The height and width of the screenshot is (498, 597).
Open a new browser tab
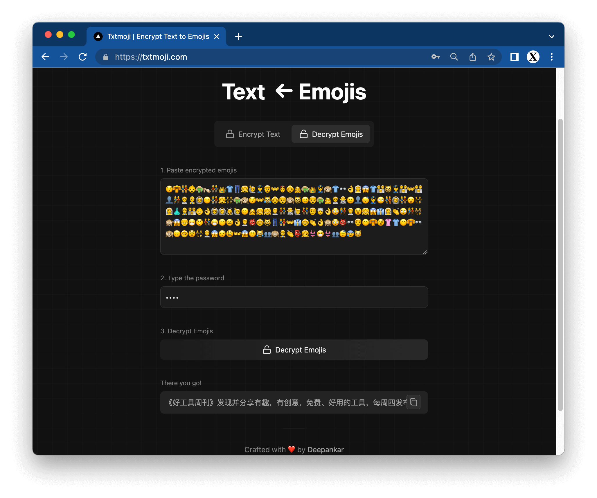(239, 37)
